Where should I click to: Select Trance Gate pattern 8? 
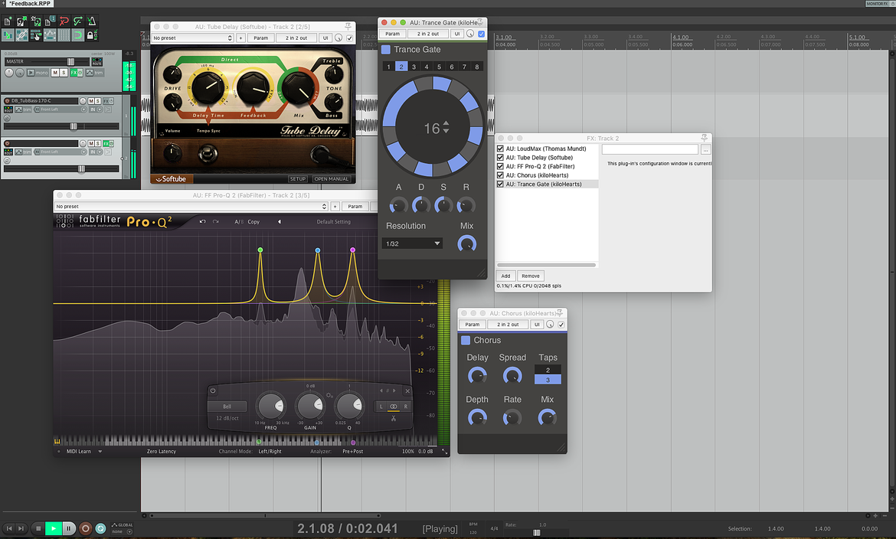pyautogui.click(x=476, y=67)
